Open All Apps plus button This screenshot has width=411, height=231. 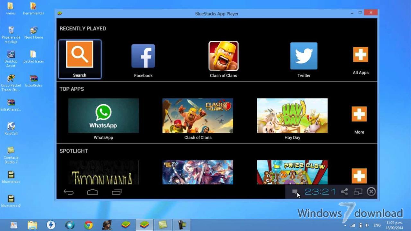pos(361,54)
